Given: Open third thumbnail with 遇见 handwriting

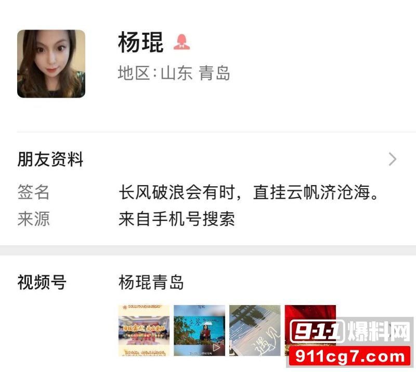Looking at the screenshot, I should pos(255,330).
